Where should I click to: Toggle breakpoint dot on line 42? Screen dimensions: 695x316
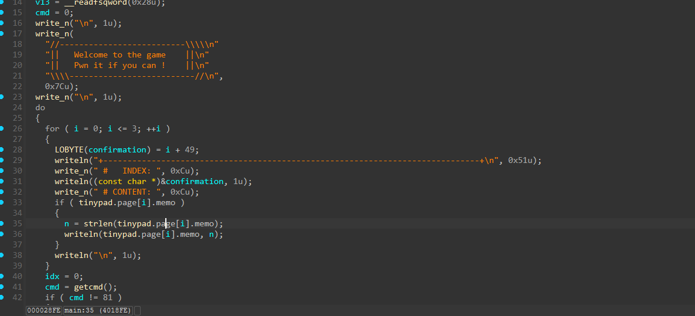click(2, 297)
